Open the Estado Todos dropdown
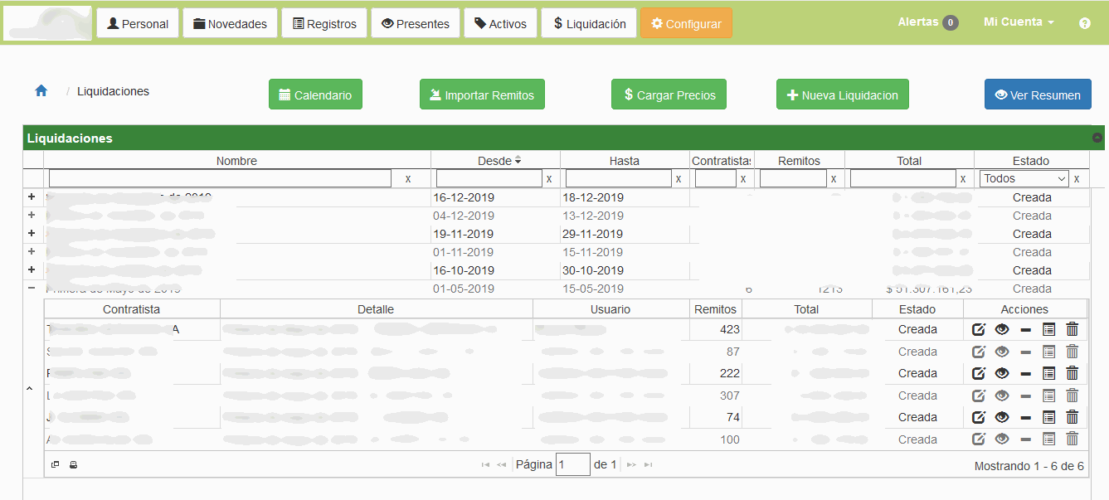 click(1024, 177)
